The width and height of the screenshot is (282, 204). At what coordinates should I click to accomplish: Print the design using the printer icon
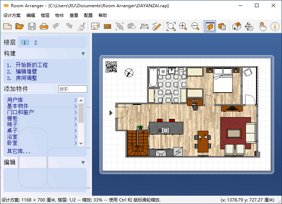pos(44,26)
